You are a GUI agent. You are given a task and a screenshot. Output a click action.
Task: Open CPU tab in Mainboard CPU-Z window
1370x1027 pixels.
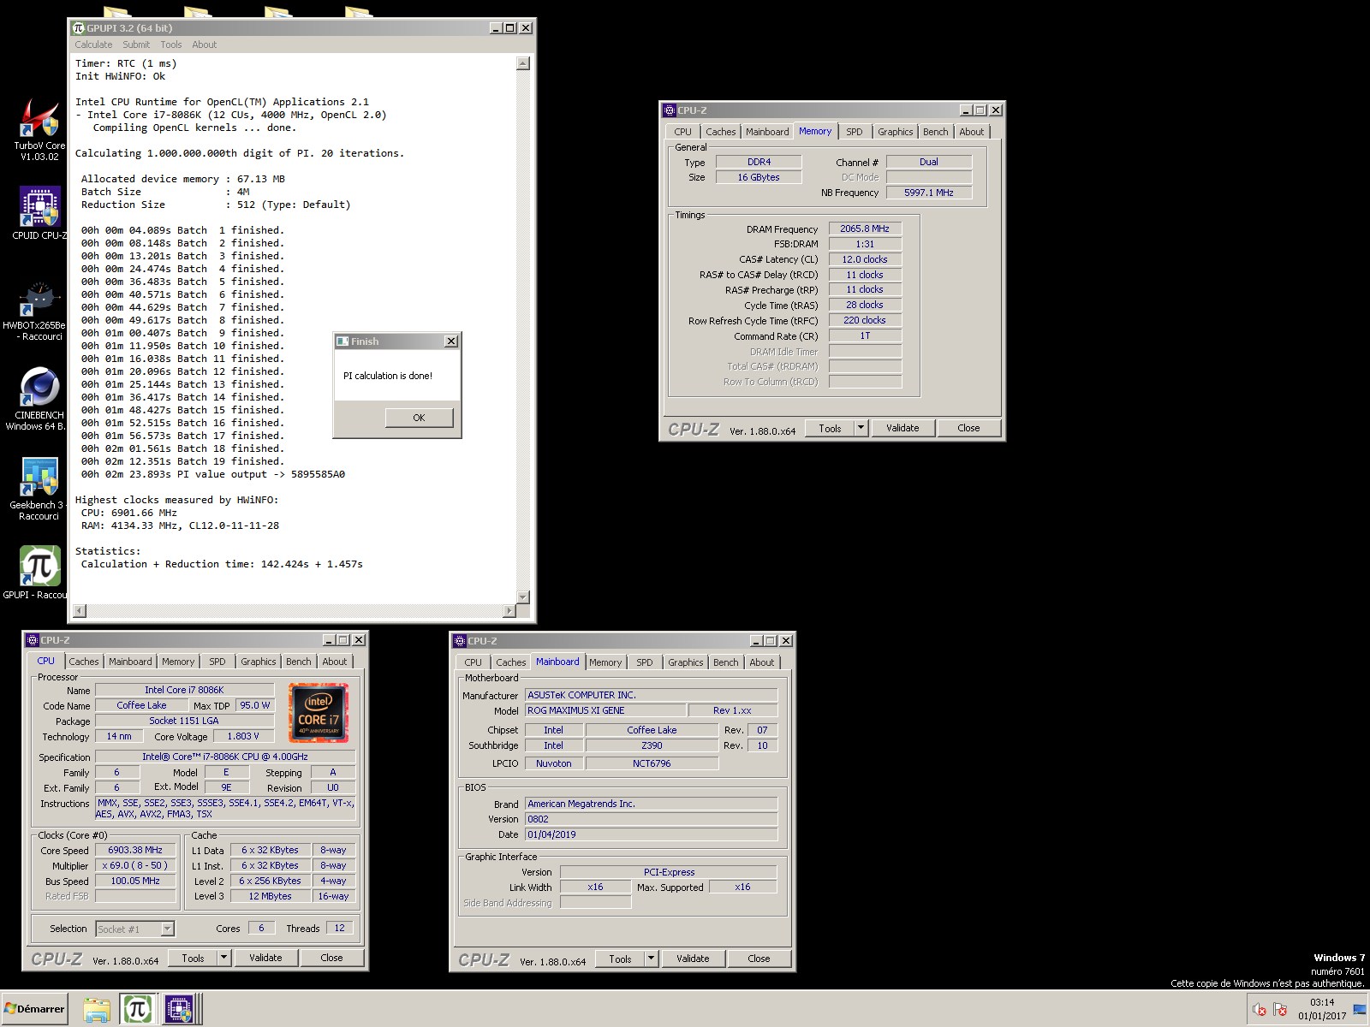(x=473, y=662)
